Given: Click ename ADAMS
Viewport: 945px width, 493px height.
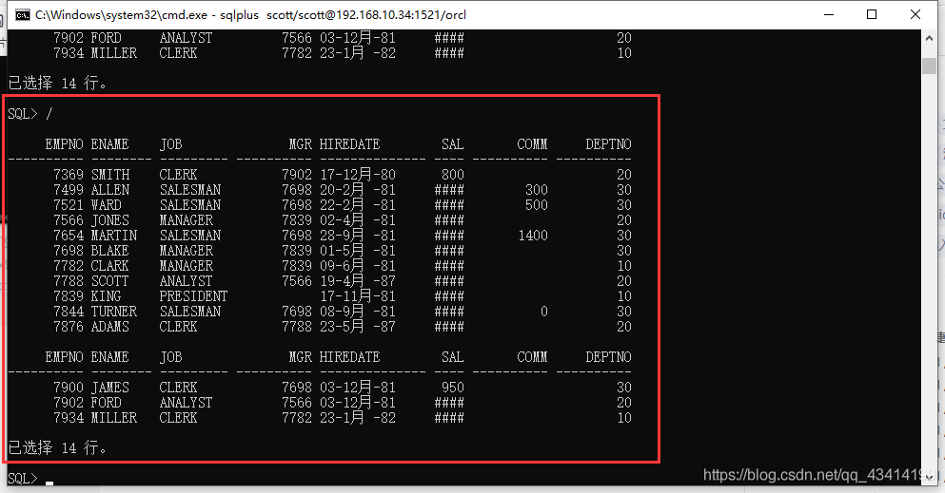Looking at the screenshot, I should pyautogui.click(x=110, y=327).
